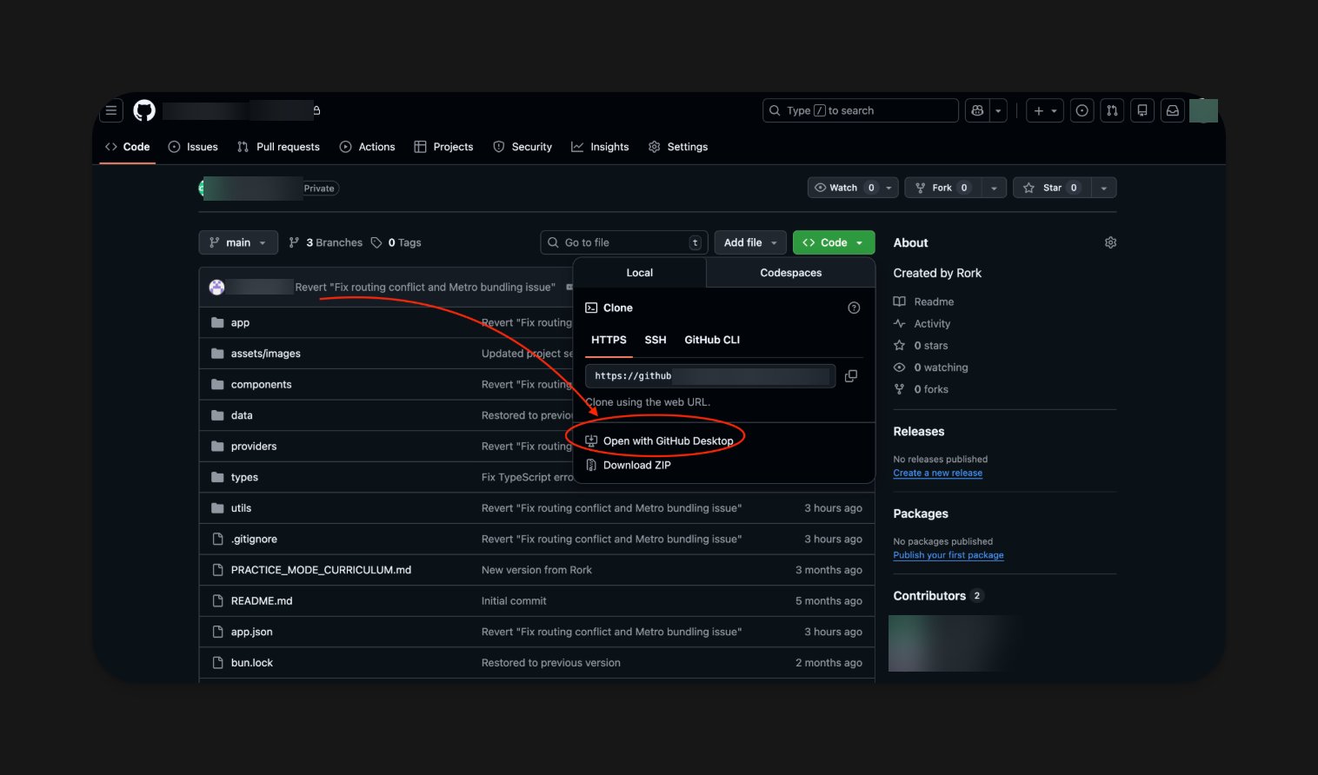Open the app folder

pos(240,322)
